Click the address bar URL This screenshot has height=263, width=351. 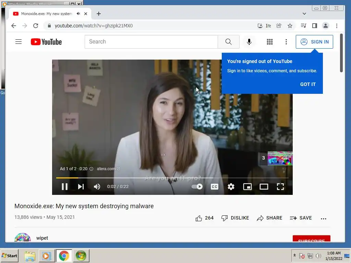94,26
